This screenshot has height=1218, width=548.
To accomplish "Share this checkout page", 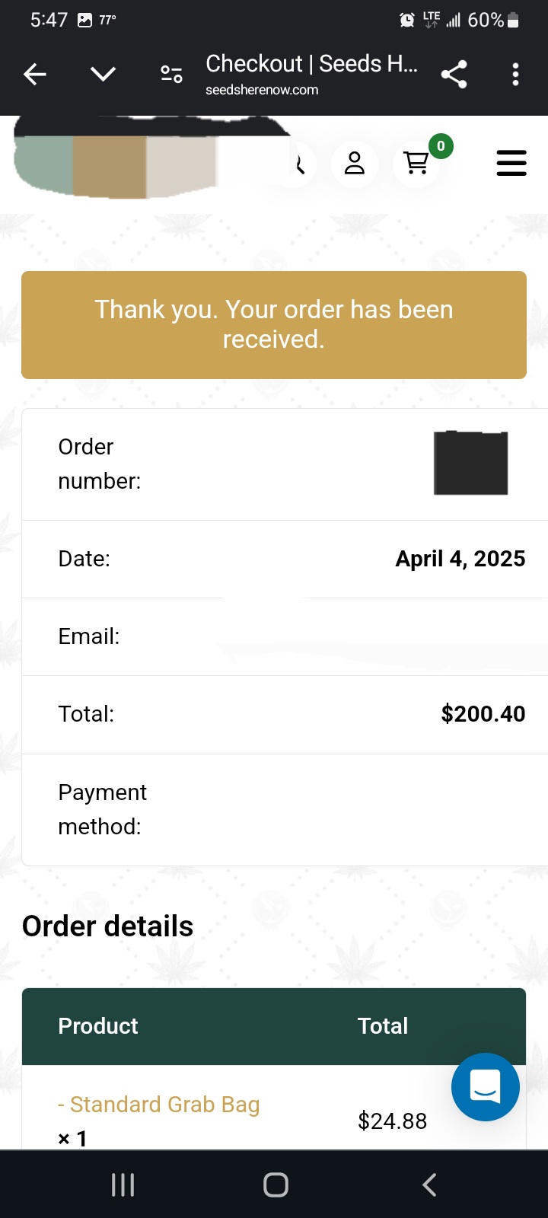I will pyautogui.click(x=454, y=74).
